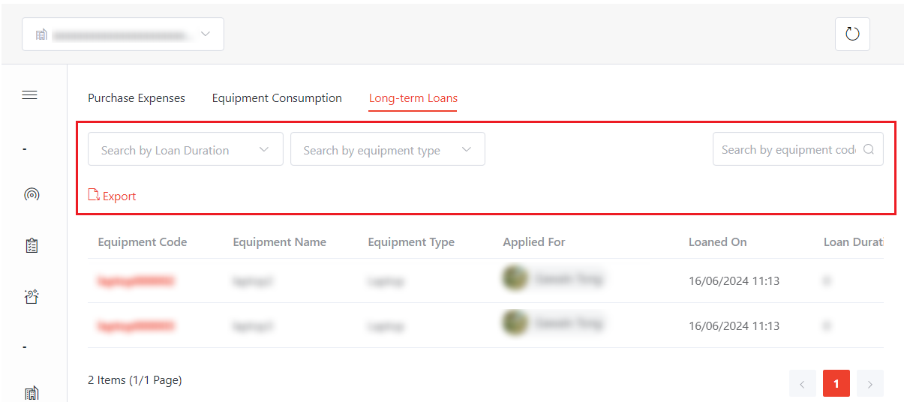Open the first row's red equipment code link

(136, 281)
